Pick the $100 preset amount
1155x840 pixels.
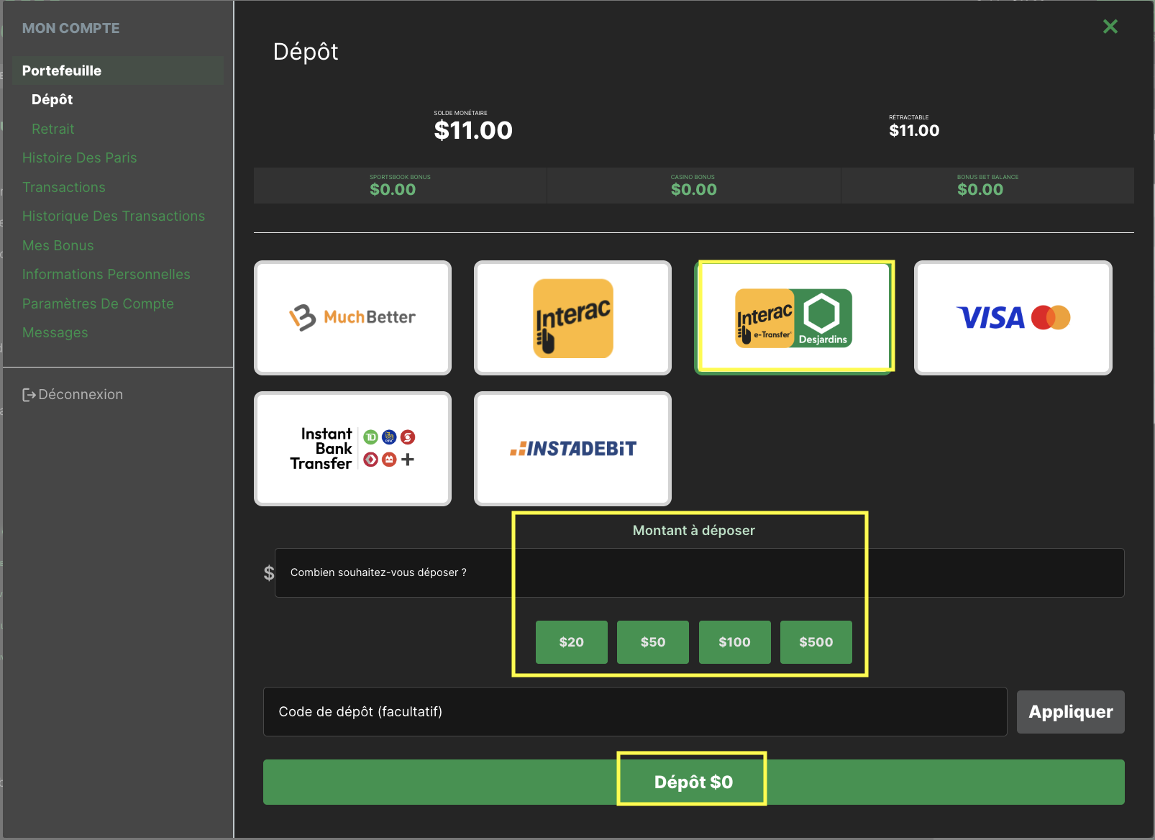pos(734,642)
